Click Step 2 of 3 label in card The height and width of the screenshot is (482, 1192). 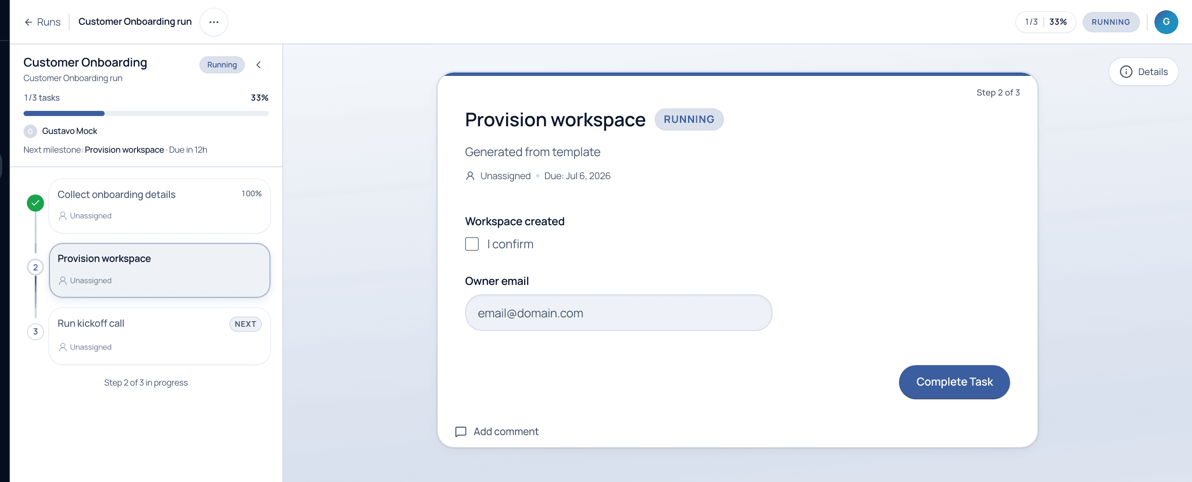(x=998, y=93)
